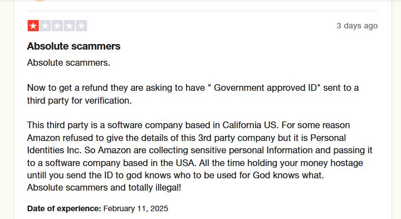Click the date "February 11, 2025"
401x219 pixels.
[136, 208]
